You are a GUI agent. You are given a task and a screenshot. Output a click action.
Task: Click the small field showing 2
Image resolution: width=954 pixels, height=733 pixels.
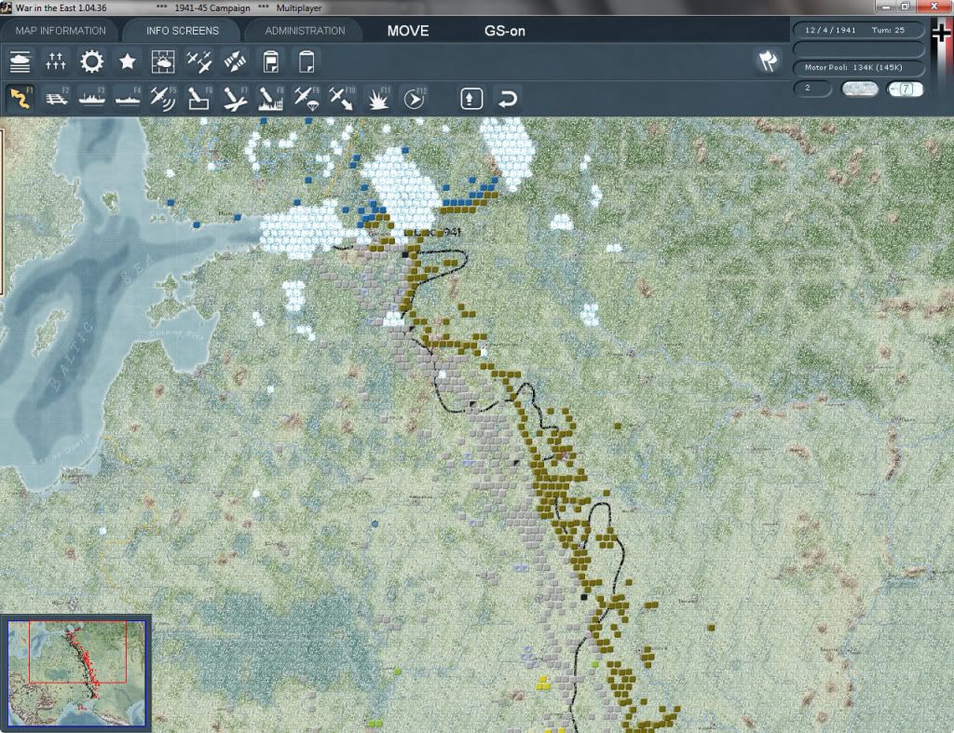[812, 88]
